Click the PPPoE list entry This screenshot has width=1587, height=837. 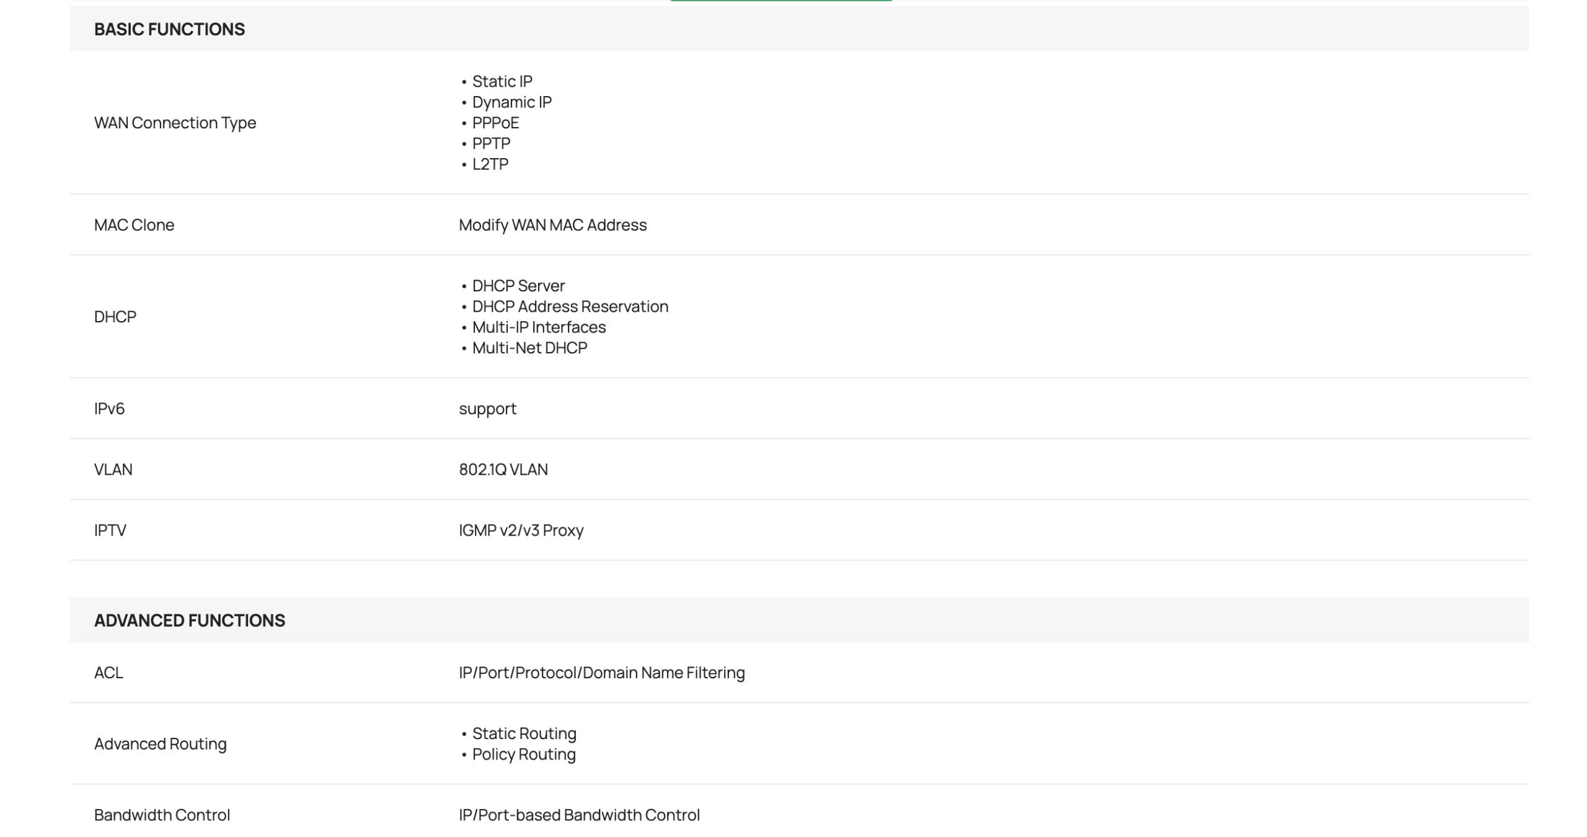[495, 123]
